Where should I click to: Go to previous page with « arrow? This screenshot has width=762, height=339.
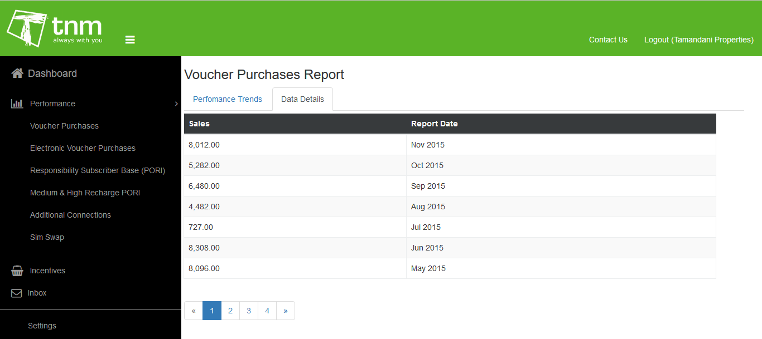click(194, 311)
